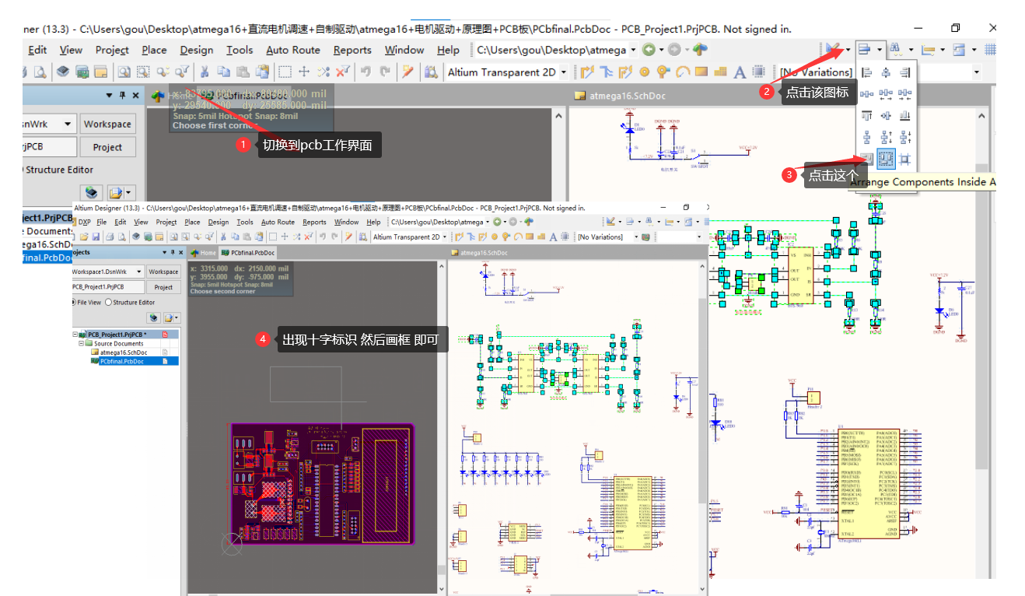Screen dimensions: 1025x596
Task: Switch to PCbfinal.PcbDoc tab in inset window
Action: tap(247, 253)
